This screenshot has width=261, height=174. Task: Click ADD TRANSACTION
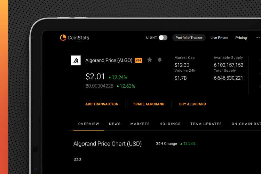[x=102, y=104]
